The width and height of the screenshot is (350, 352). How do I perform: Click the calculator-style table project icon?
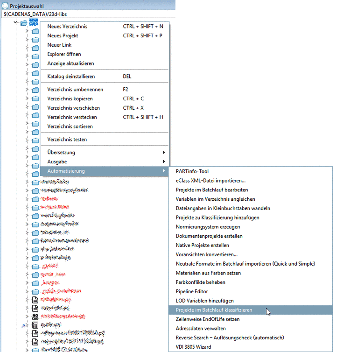point(35,325)
